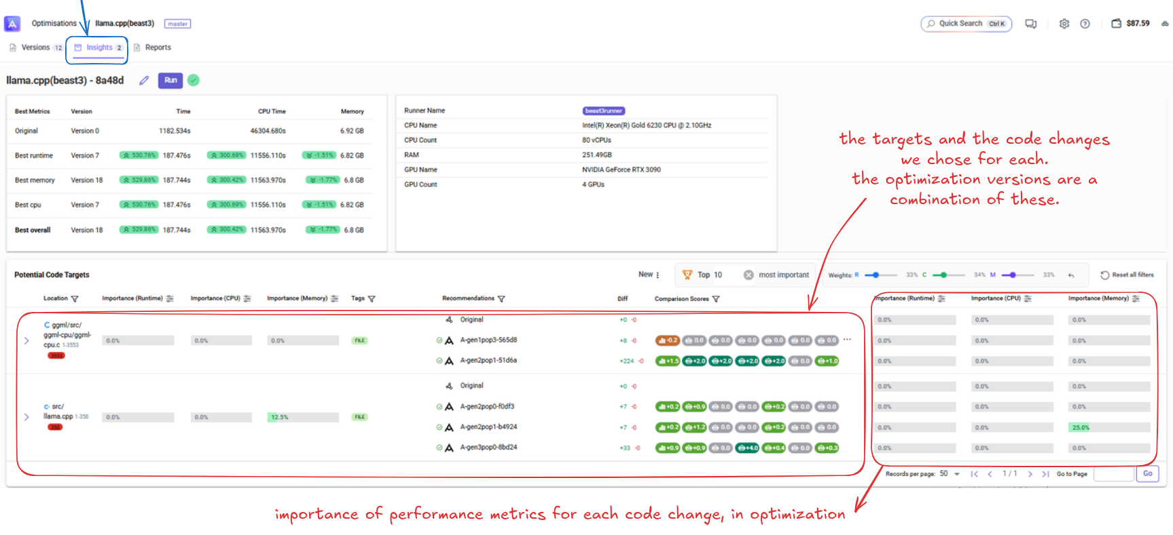The width and height of the screenshot is (1173, 535).
Task: Click the Location column filter icon
Action: pyautogui.click(x=75, y=299)
